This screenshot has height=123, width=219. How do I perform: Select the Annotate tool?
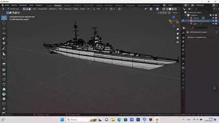tap(4, 49)
